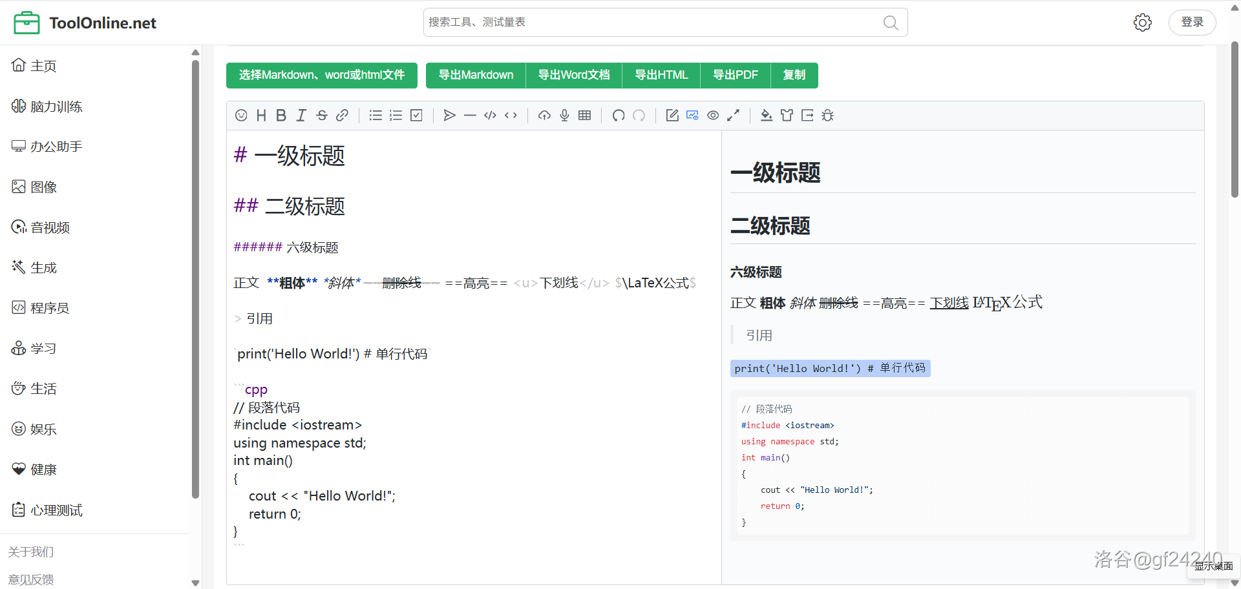Insert an emoji from the editor toolbar
Screen dimensions: 1241x589
241,116
